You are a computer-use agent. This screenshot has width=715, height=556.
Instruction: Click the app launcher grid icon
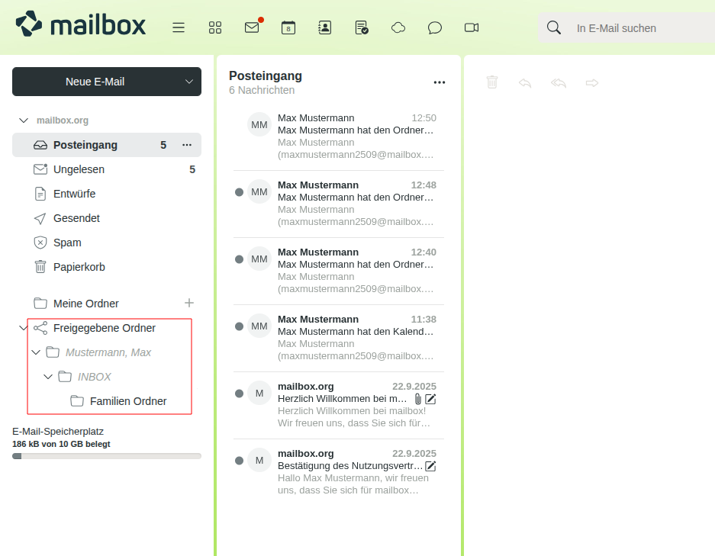click(x=215, y=27)
